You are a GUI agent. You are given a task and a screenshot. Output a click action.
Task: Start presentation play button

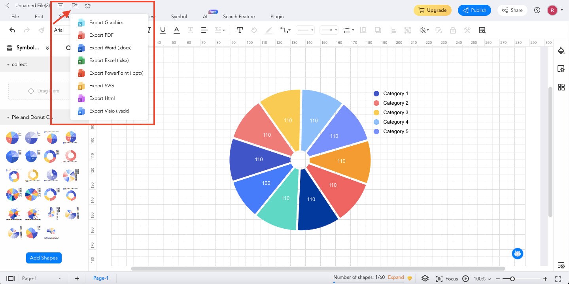pos(465,278)
